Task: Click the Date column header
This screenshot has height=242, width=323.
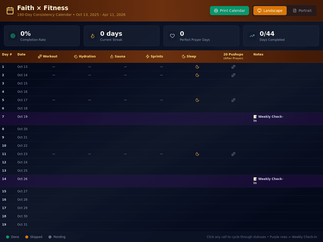Action: pos(21,54)
